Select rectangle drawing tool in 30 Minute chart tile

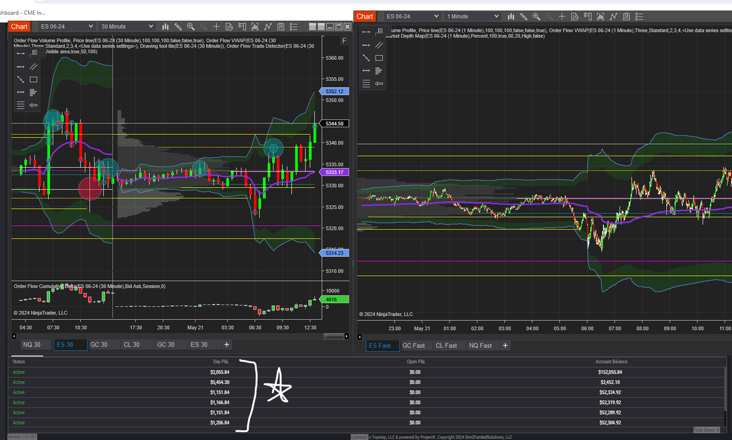tap(34, 79)
